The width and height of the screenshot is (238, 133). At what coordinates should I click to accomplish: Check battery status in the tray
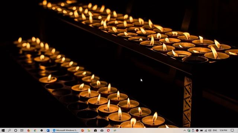tap(202, 130)
